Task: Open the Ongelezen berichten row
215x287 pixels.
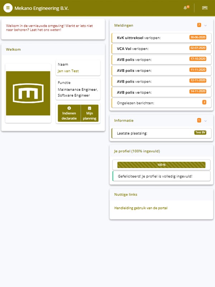Action: (x=162, y=103)
